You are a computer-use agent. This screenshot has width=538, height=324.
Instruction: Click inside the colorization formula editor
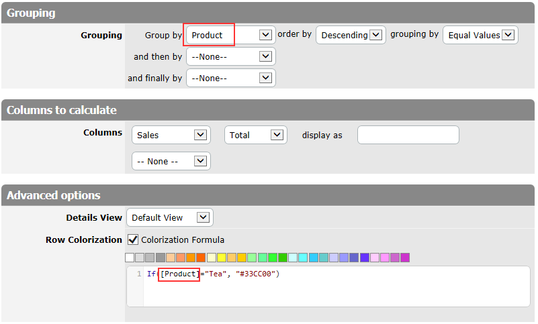328,286
